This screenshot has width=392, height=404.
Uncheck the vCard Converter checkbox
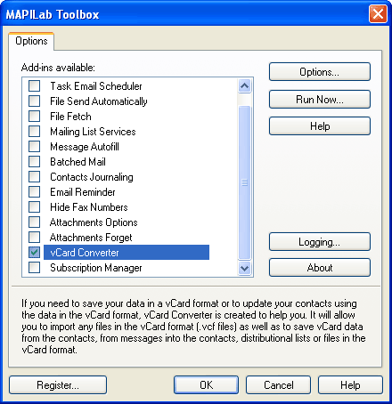pyautogui.click(x=34, y=253)
